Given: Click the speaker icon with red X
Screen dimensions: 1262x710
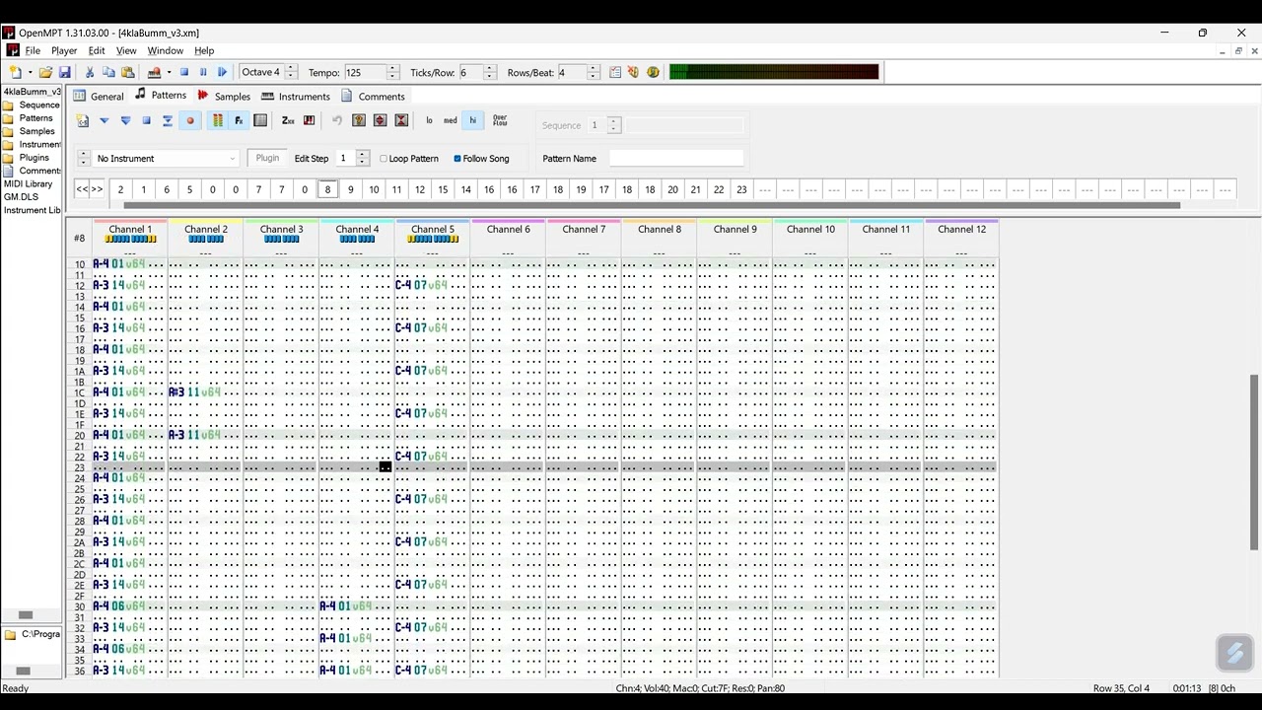Looking at the screenshot, I should coord(633,72).
